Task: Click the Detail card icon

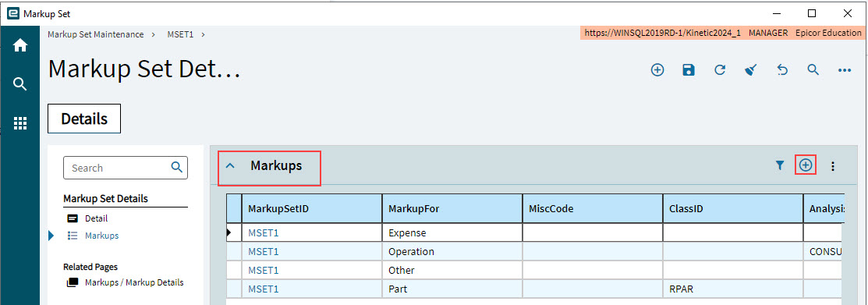Action: pyautogui.click(x=72, y=218)
